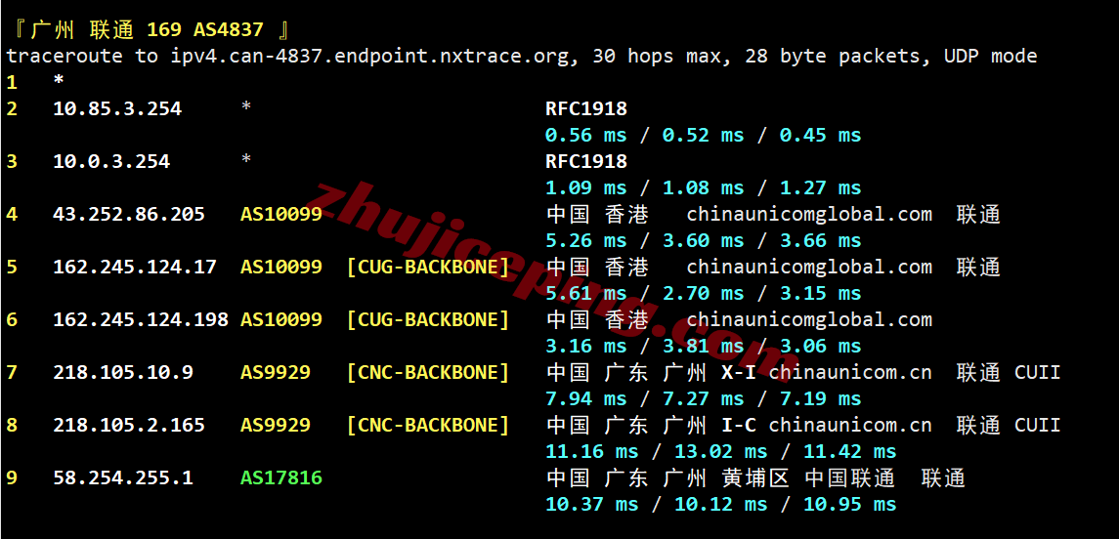
Task: Click the green AS17816 label
Action: (x=281, y=477)
